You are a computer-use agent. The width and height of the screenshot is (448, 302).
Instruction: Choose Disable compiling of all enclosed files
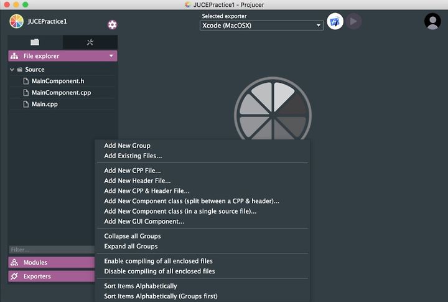(202, 271)
